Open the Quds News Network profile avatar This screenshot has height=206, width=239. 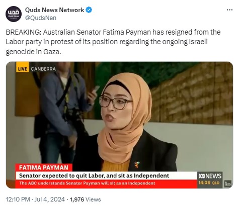pos(14,14)
